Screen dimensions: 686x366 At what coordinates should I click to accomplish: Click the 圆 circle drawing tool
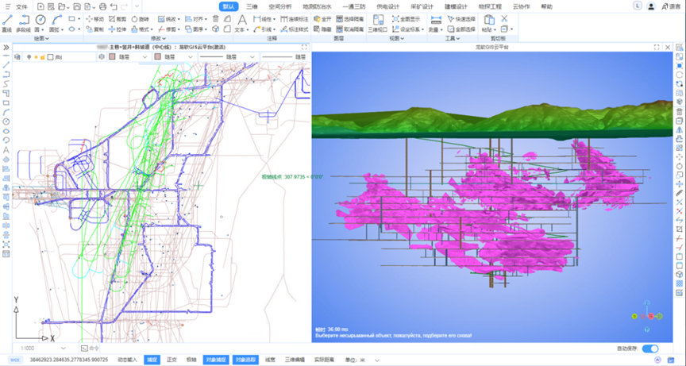(40, 21)
